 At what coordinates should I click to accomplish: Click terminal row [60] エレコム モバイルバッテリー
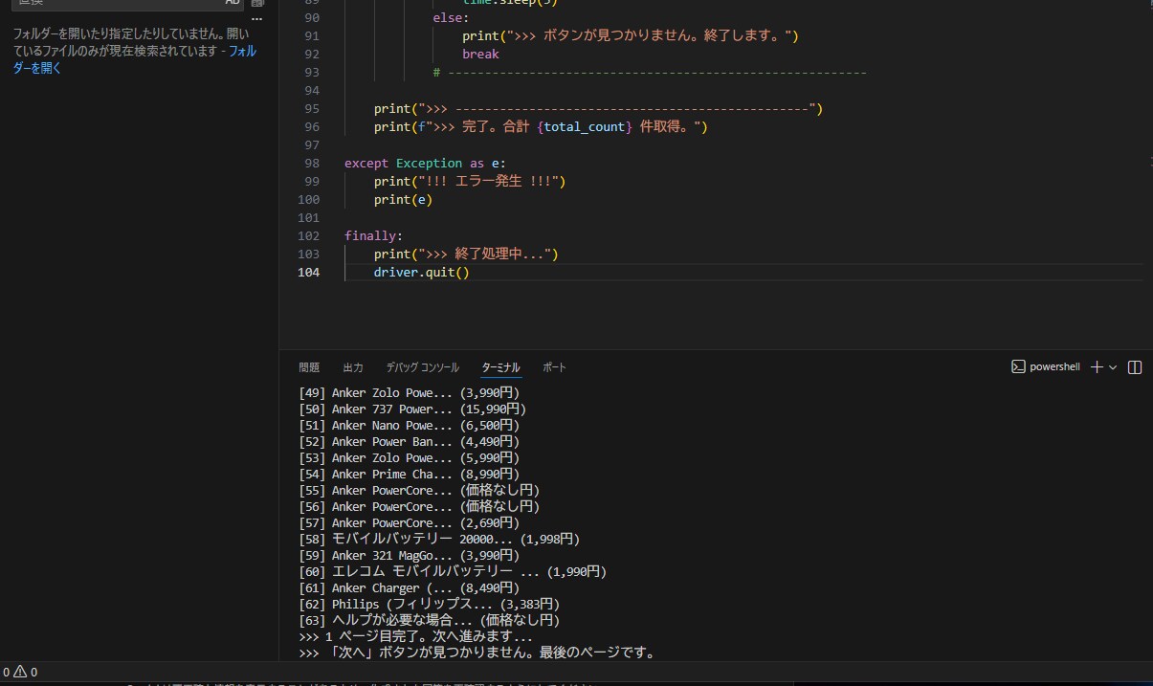click(453, 572)
